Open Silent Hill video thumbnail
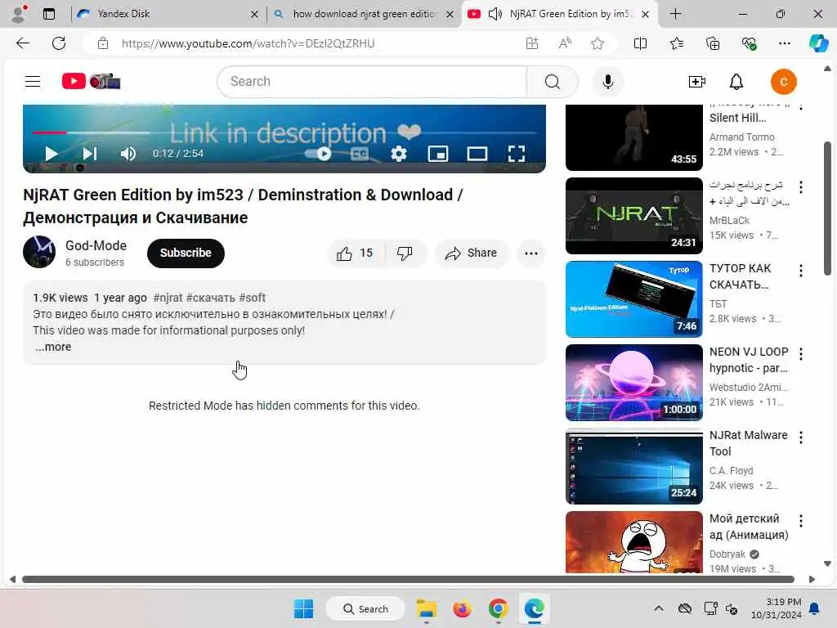 tap(634, 137)
